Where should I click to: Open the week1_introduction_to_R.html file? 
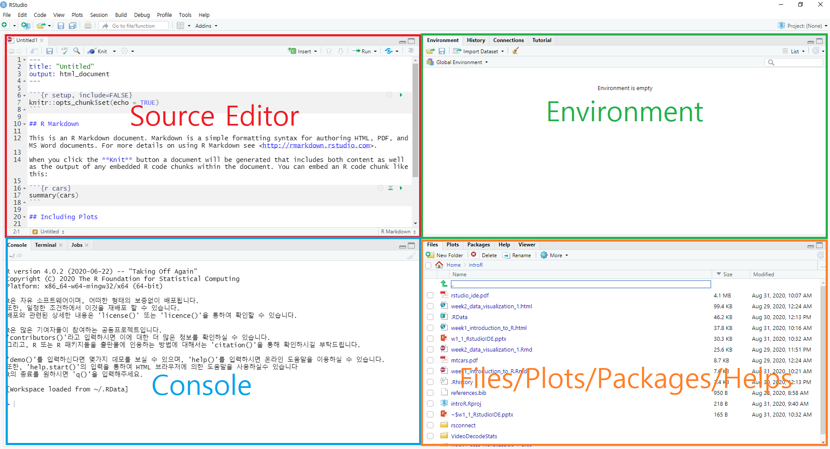tap(488, 328)
